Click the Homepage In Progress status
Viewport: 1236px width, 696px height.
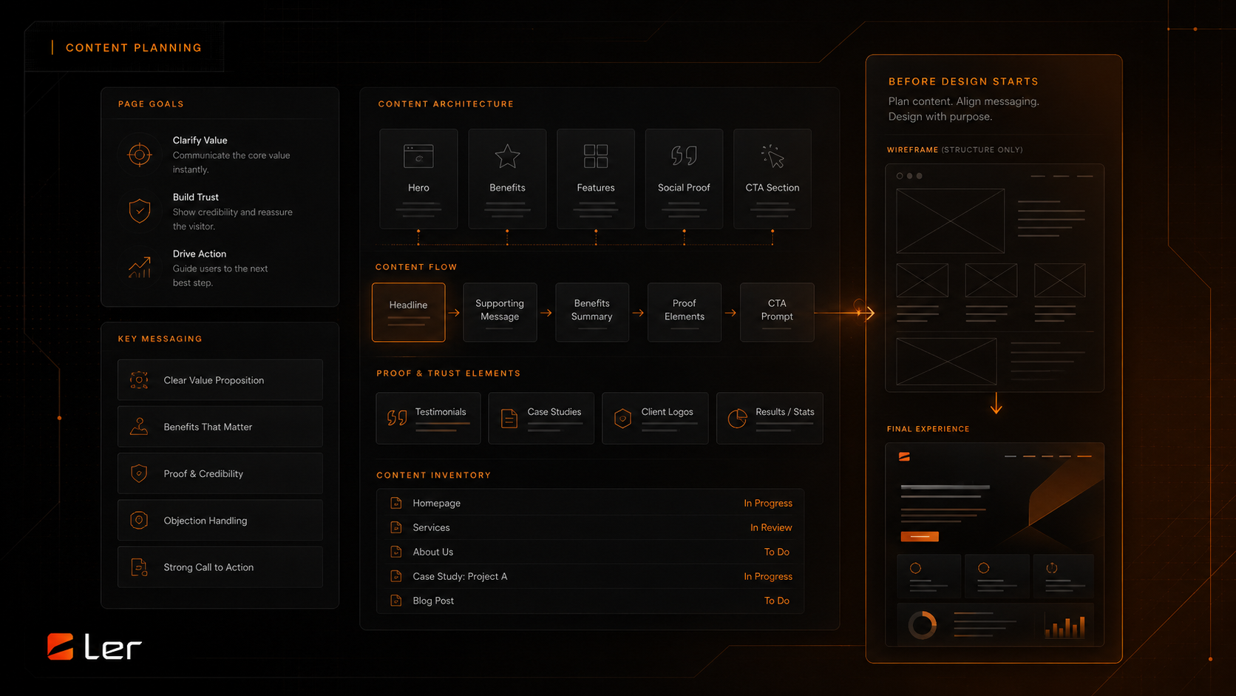(768, 503)
